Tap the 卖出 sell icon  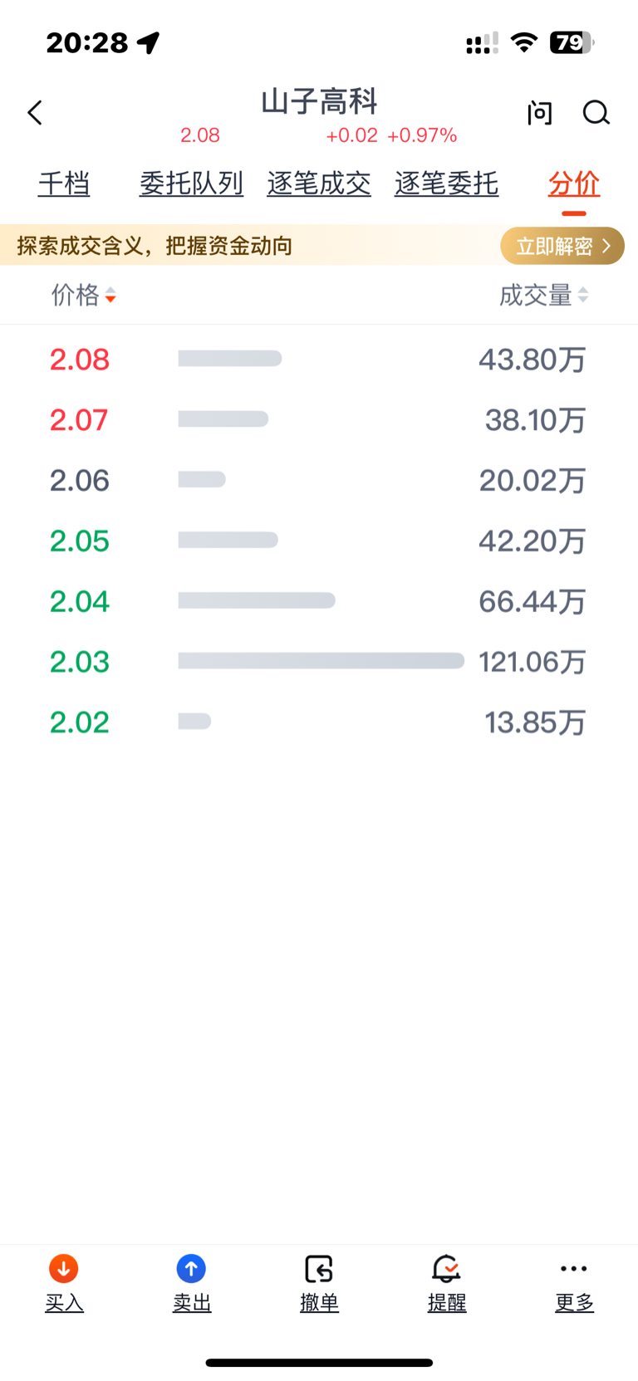[191, 1269]
